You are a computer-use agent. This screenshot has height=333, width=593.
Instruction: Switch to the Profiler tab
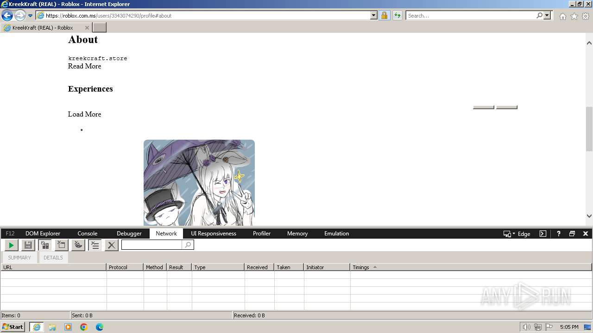click(262, 234)
